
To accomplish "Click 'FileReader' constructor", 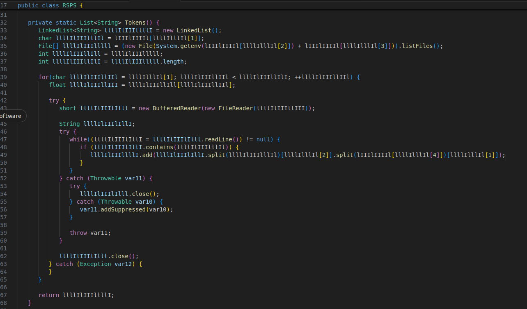I will pyautogui.click(x=236, y=108).
